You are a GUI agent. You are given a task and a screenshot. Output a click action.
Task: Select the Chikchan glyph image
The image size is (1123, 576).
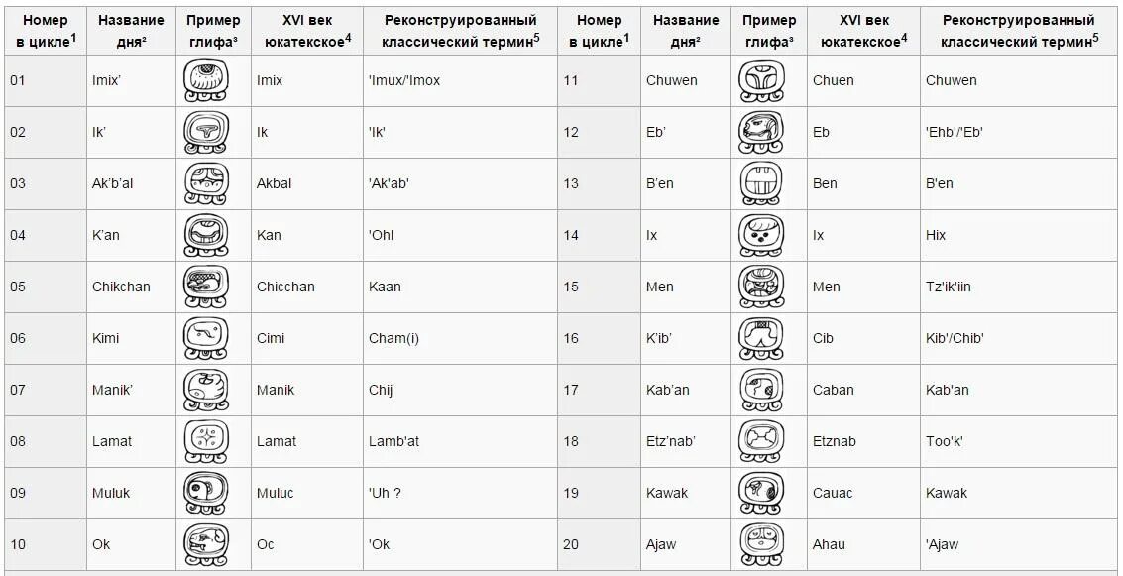pyautogui.click(x=205, y=288)
